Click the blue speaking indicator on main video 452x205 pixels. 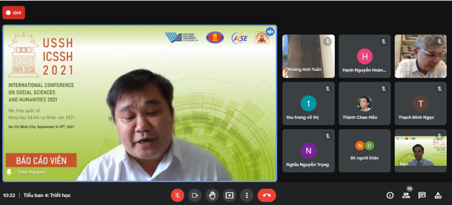click(x=270, y=31)
